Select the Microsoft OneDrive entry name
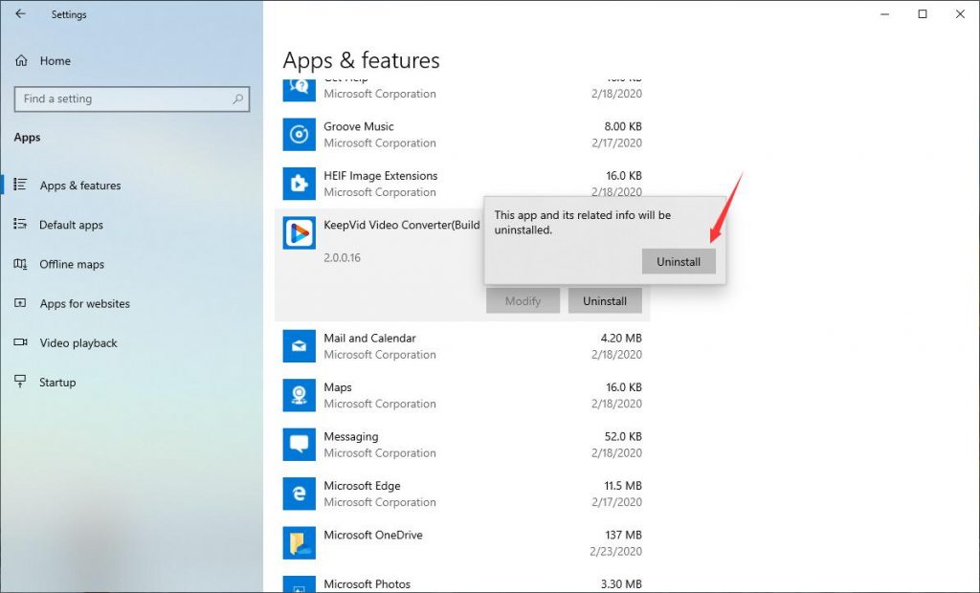 [373, 535]
